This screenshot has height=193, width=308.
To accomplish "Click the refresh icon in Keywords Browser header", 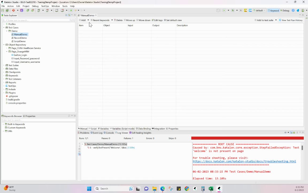I will [69, 116].
